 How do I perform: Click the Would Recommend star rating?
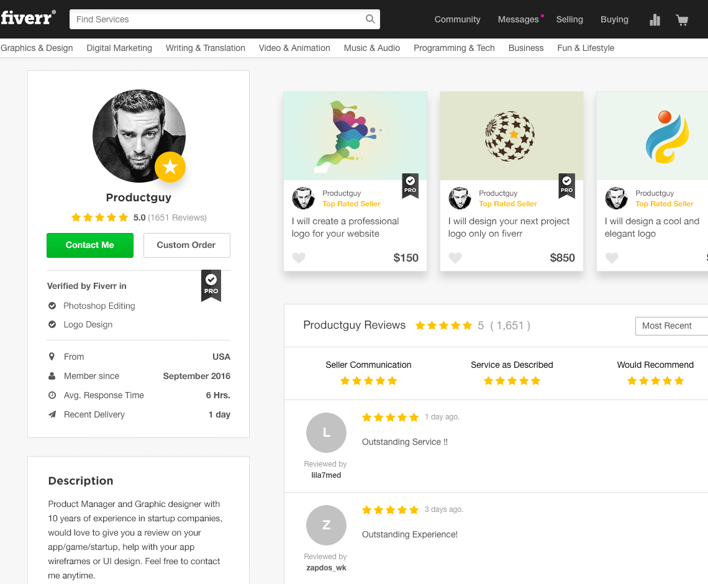pyautogui.click(x=656, y=381)
